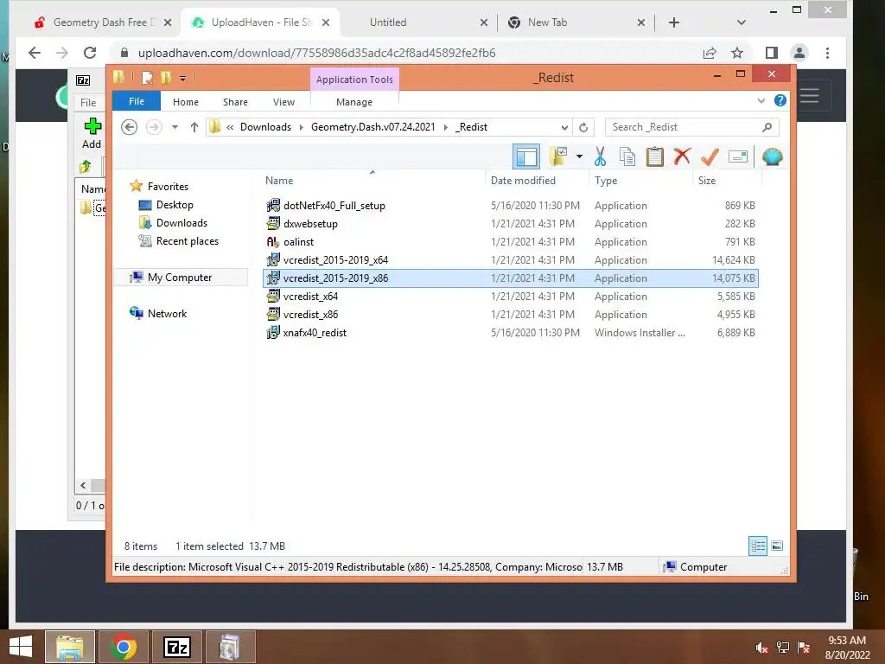
Task: Expand the ribbon chevron beside help
Action: pyautogui.click(x=761, y=100)
